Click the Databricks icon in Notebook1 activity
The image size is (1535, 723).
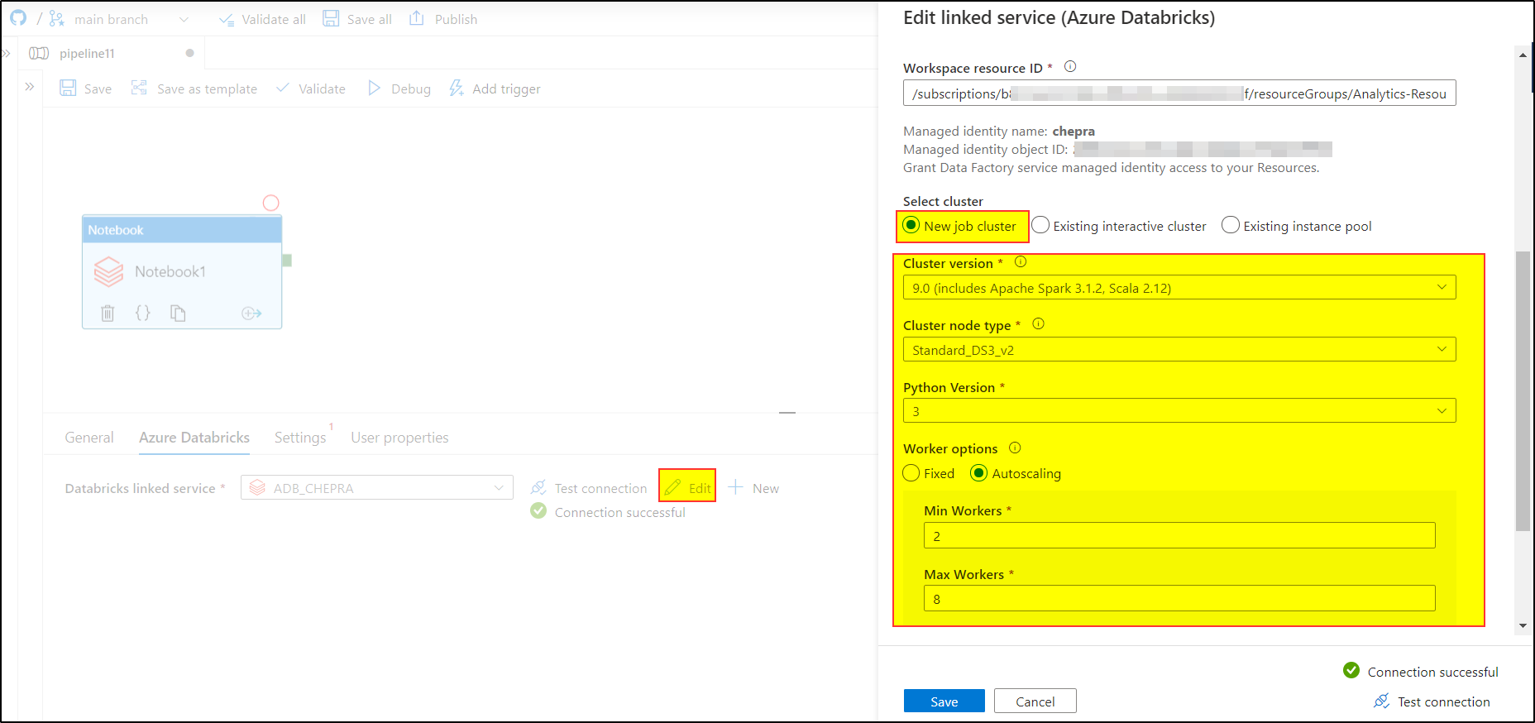[108, 271]
